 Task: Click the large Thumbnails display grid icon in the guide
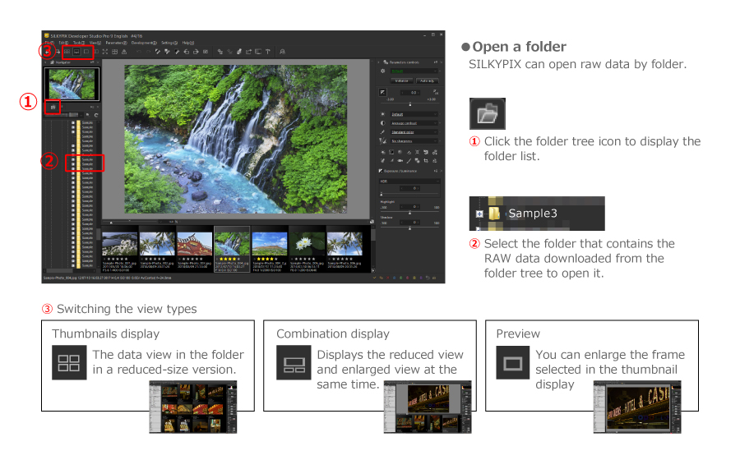[69, 362]
